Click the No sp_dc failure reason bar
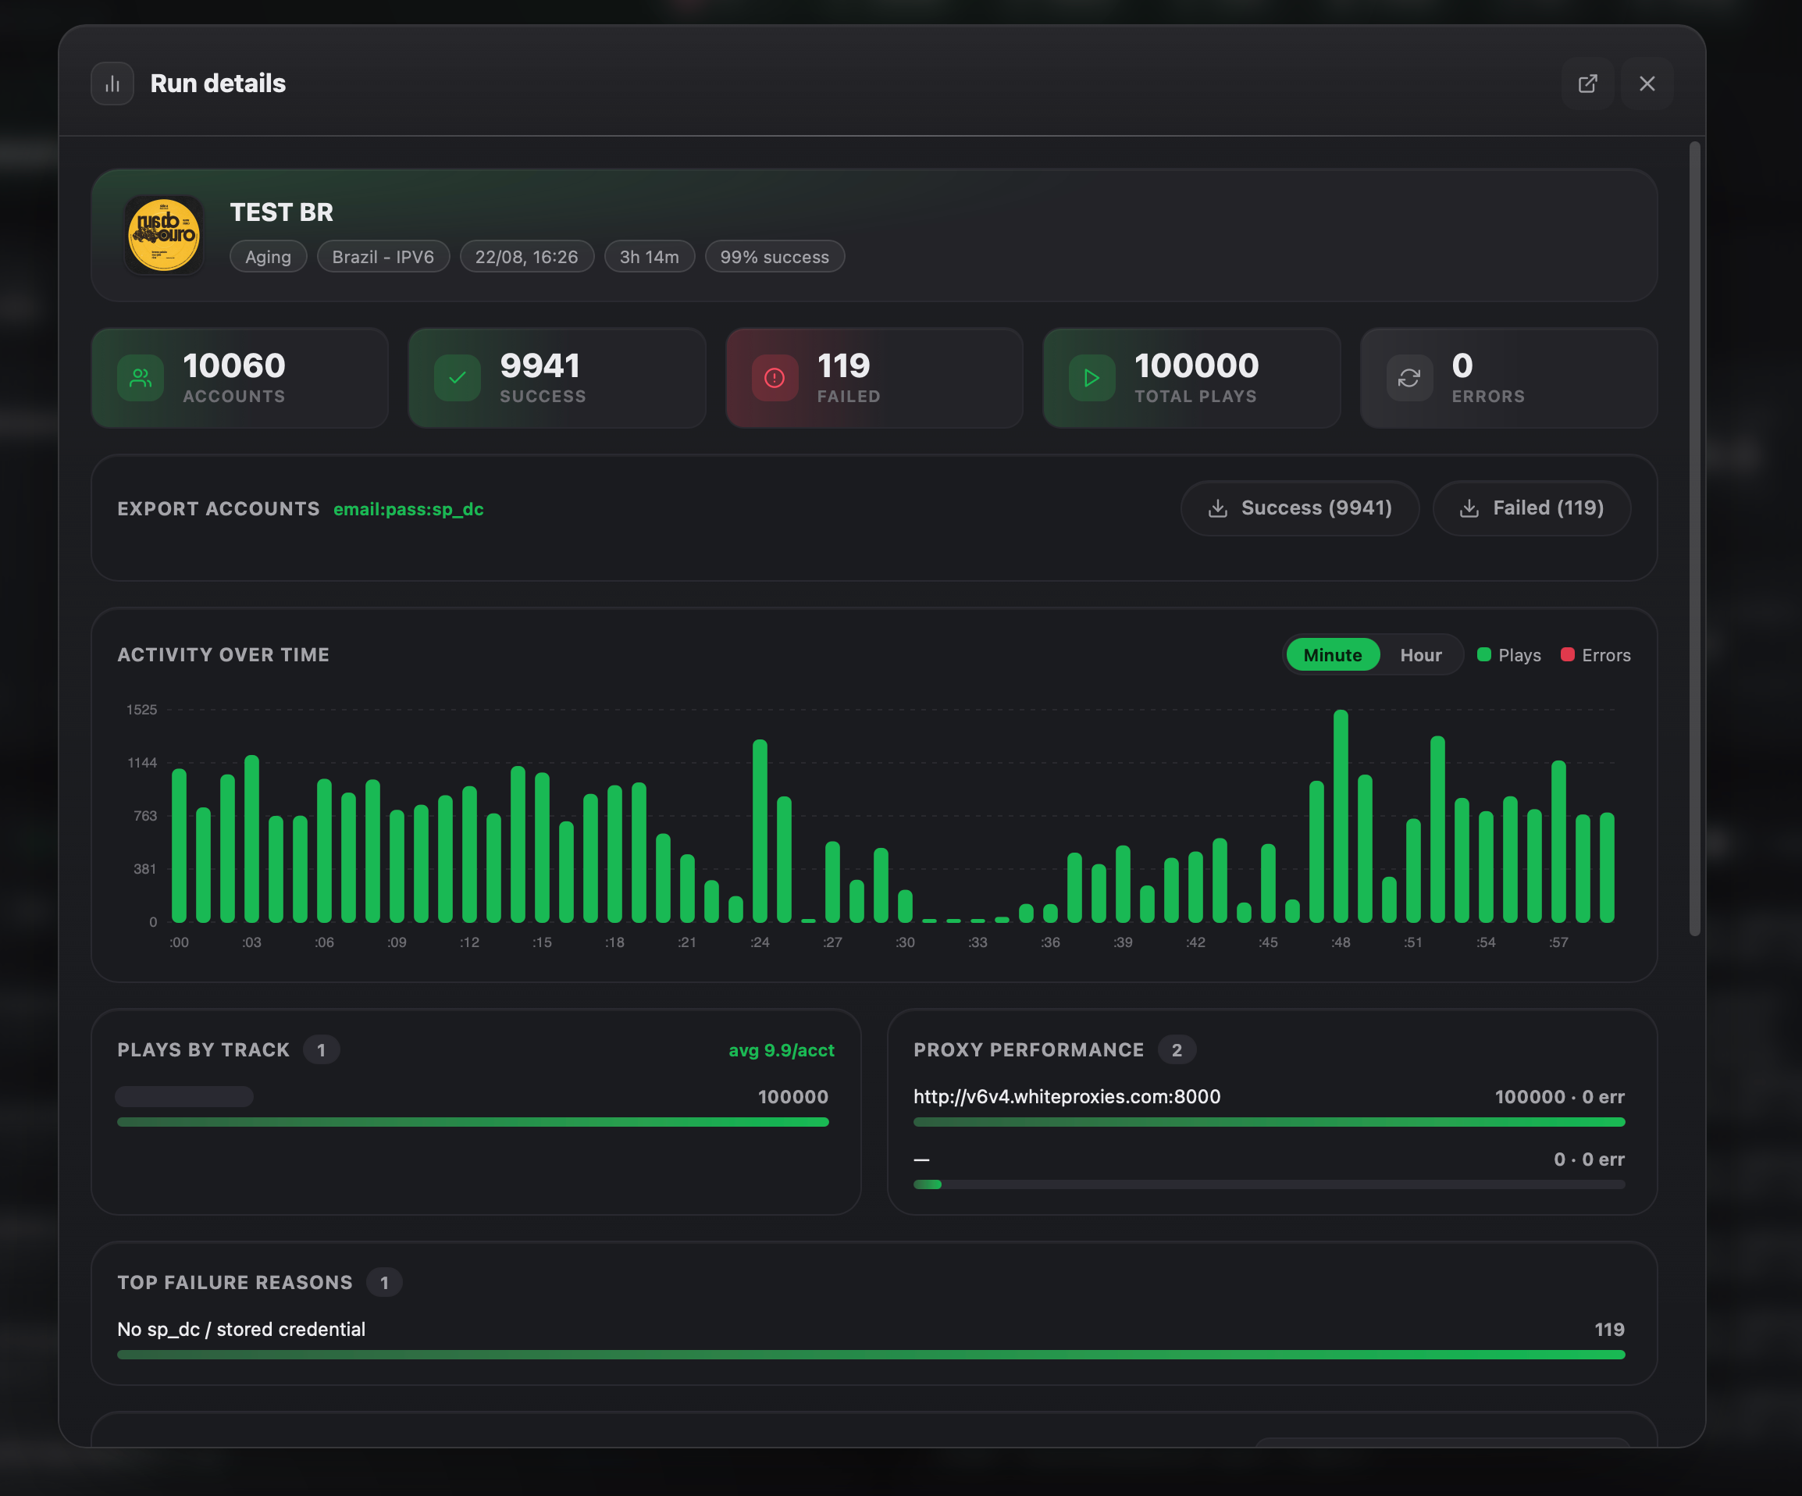This screenshot has width=1802, height=1496. pos(871,1355)
